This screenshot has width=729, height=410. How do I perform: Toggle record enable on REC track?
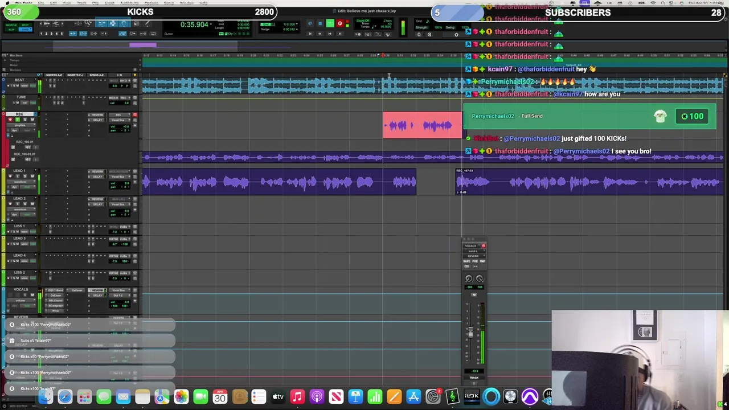click(10, 120)
